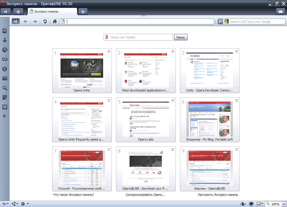Open the Bookmarks panel in sidebar
This screenshot has width=287, height=207.
[x=5, y=31]
